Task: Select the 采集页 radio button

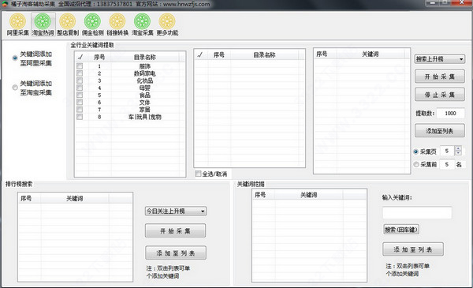Action: click(x=416, y=151)
